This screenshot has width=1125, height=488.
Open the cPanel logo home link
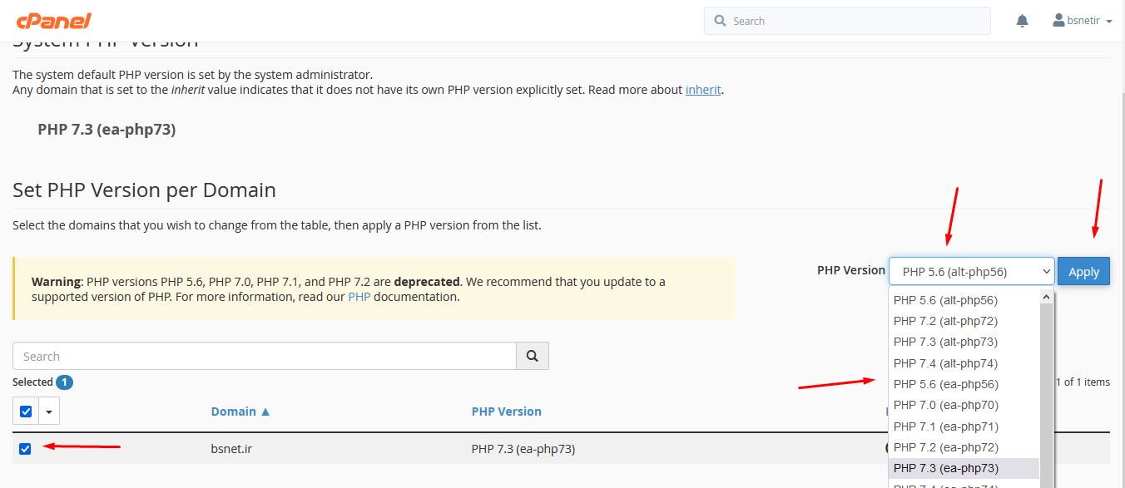tap(54, 21)
